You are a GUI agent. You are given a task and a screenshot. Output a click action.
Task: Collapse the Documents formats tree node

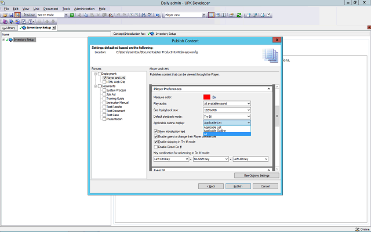pyautogui.click(x=95, y=86)
